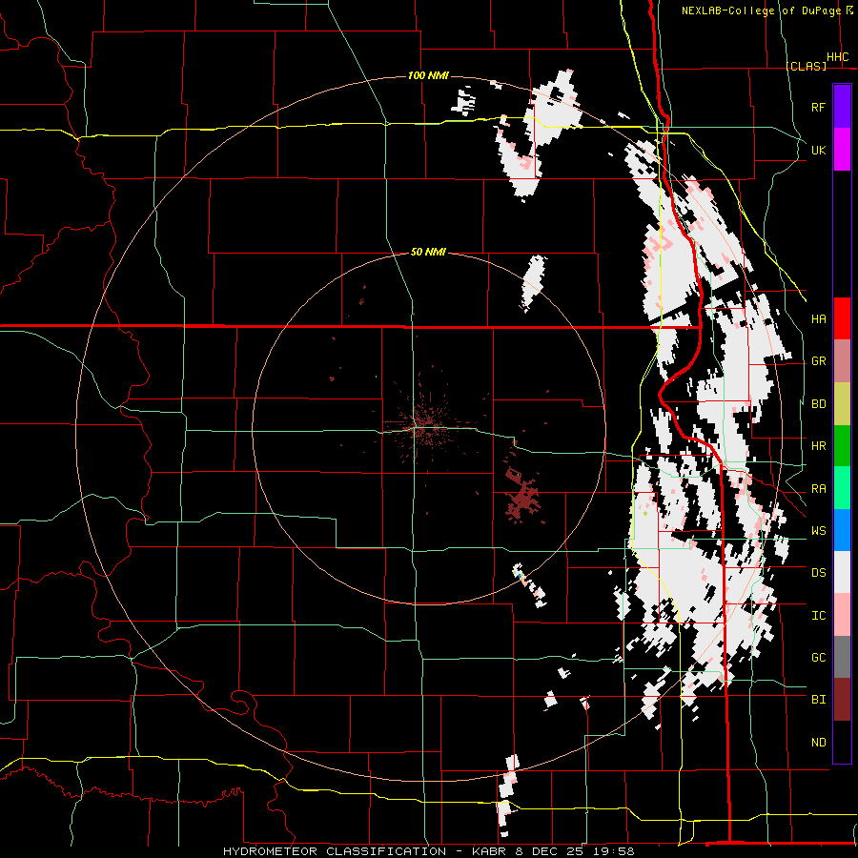Click the 'HA' legend label
Image resolution: width=858 pixels, height=858 pixels.
pos(818,319)
